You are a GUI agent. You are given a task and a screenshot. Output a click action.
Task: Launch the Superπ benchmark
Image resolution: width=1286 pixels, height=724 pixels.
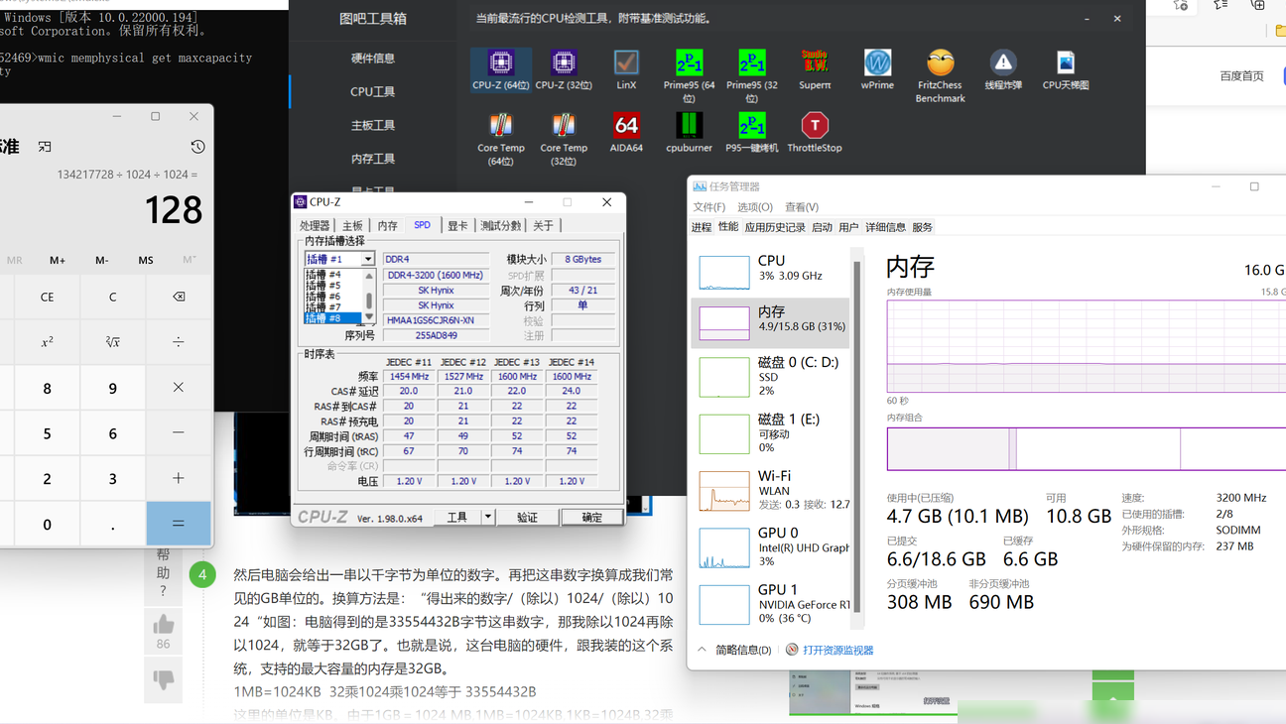(815, 69)
